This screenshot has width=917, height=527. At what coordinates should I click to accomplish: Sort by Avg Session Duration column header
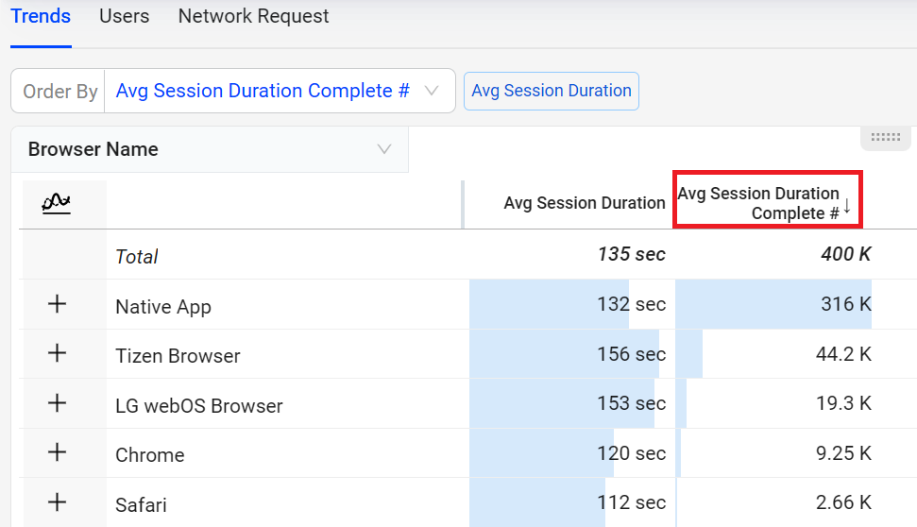[585, 203]
